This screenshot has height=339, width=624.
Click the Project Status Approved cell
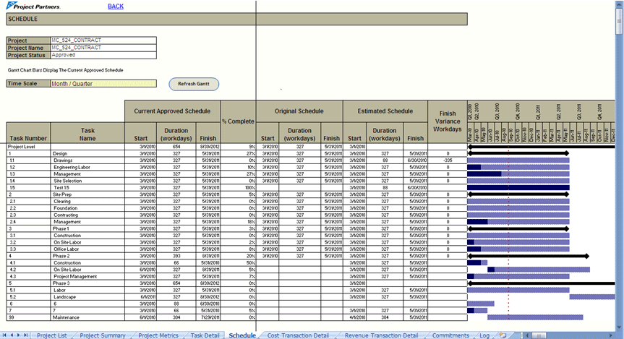click(x=103, y=56)
